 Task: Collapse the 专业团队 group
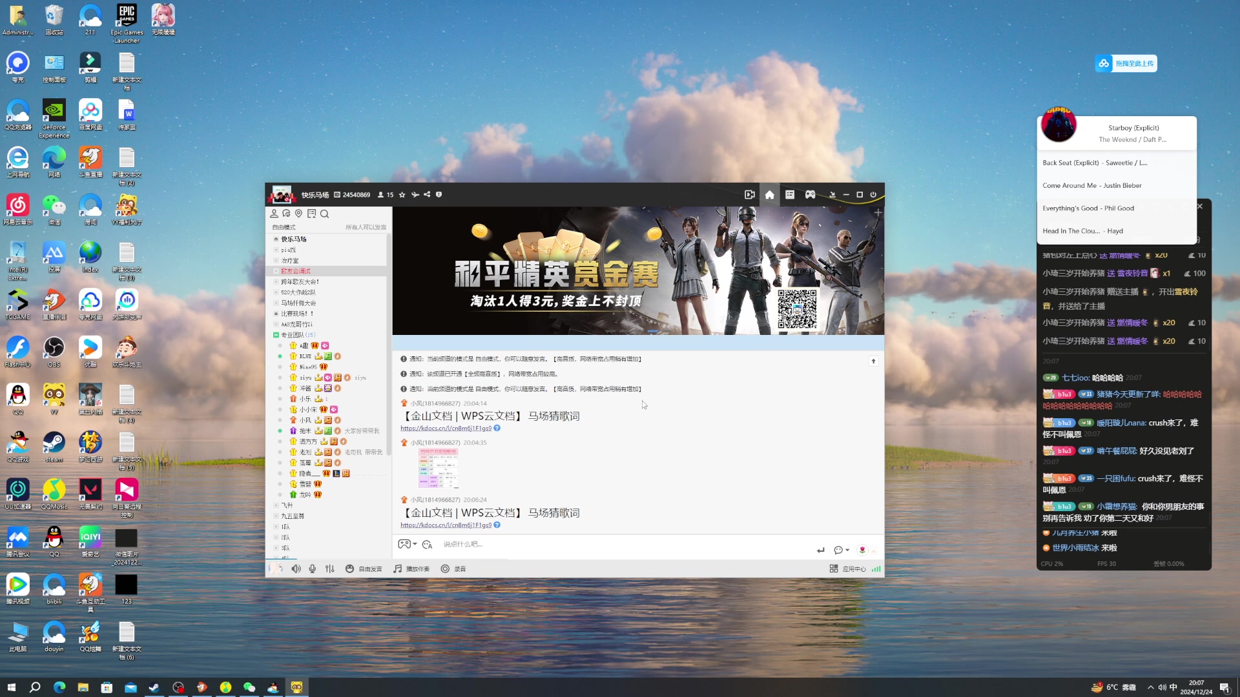coord(276,335)
